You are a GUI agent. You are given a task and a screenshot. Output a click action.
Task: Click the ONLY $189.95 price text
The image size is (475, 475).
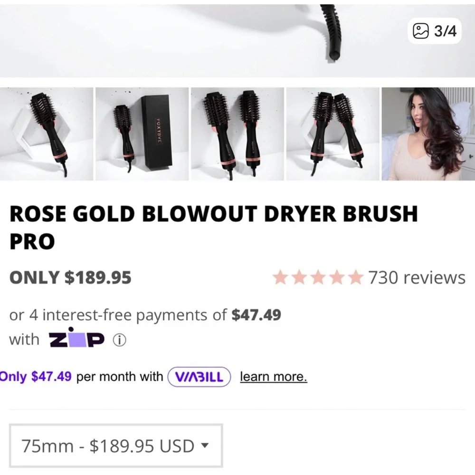(70, 277)
